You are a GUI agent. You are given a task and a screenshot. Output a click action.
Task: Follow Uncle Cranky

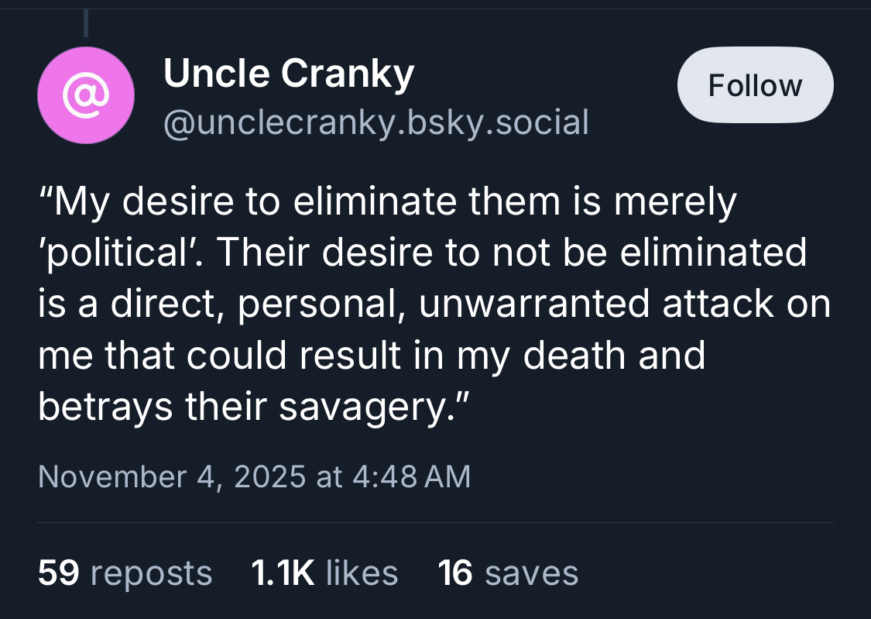(755, 84)
